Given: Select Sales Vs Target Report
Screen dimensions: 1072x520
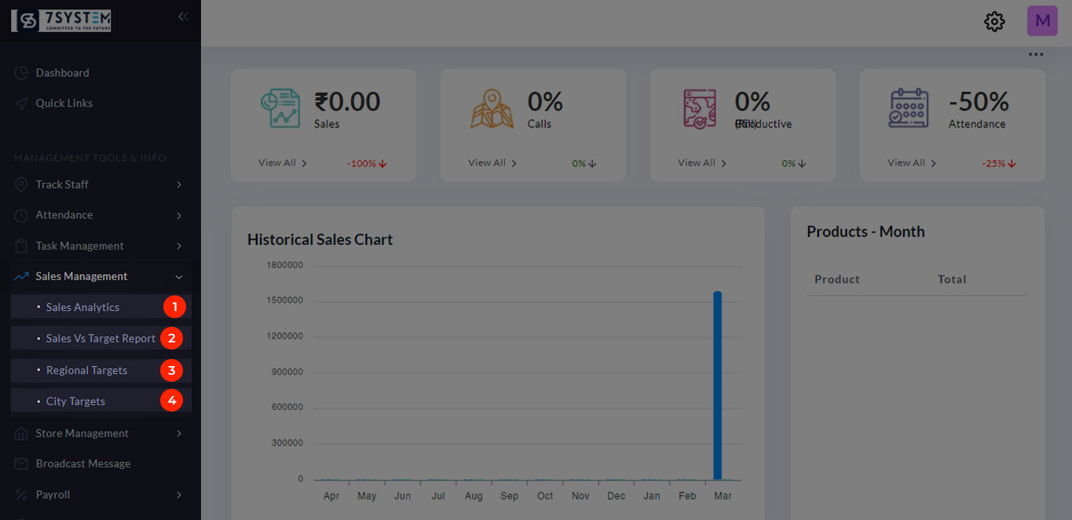Looking at the screenshot, I should coord(100,339).
